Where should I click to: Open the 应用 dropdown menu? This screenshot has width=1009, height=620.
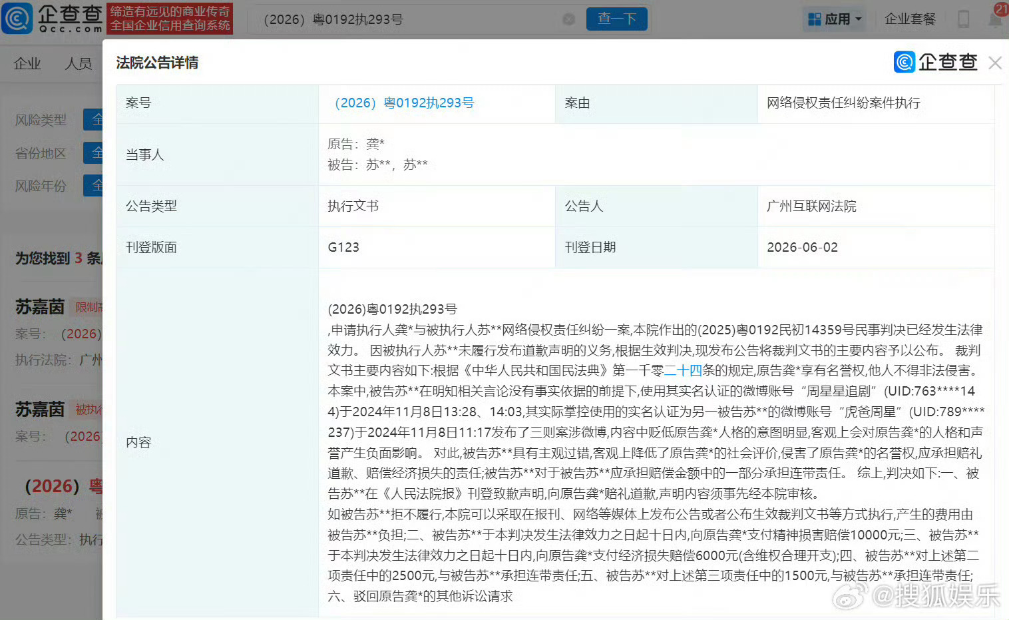point(835,19)
